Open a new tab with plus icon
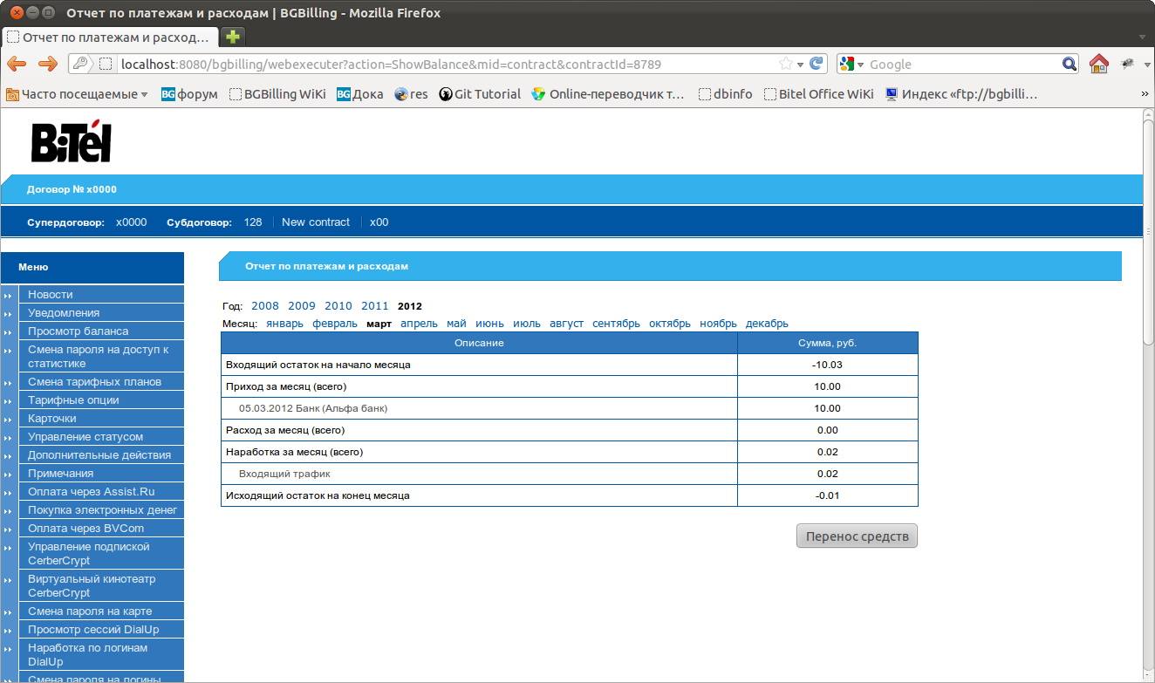The height and width of the screenshot is (683, 1155). [233, 37]
